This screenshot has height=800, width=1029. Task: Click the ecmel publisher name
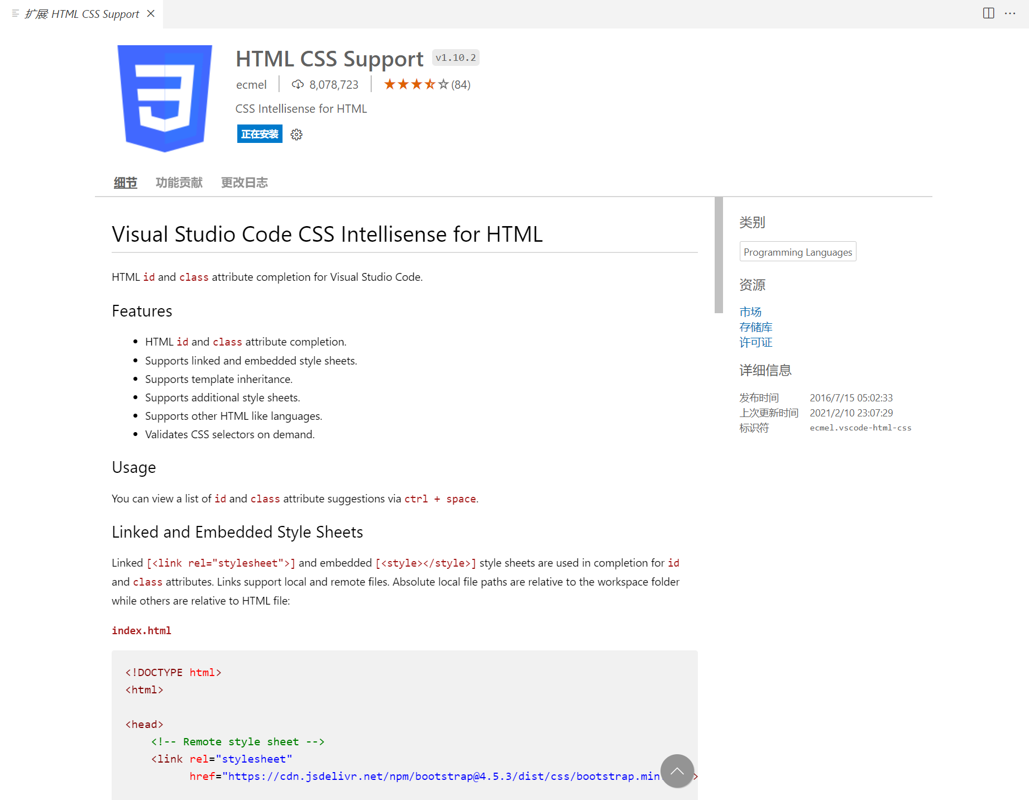pyautogui.click(x=251, y=85)
